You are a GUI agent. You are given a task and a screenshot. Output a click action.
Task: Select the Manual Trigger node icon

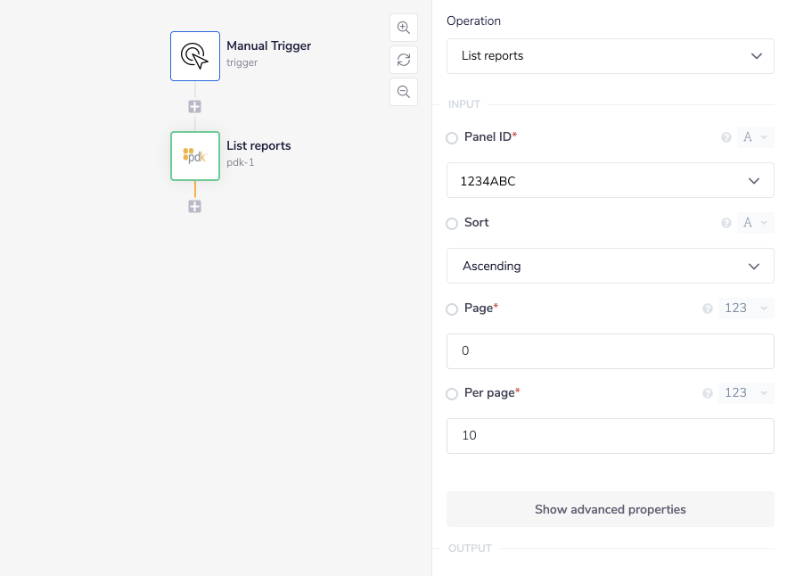click(x=195, y=56)
